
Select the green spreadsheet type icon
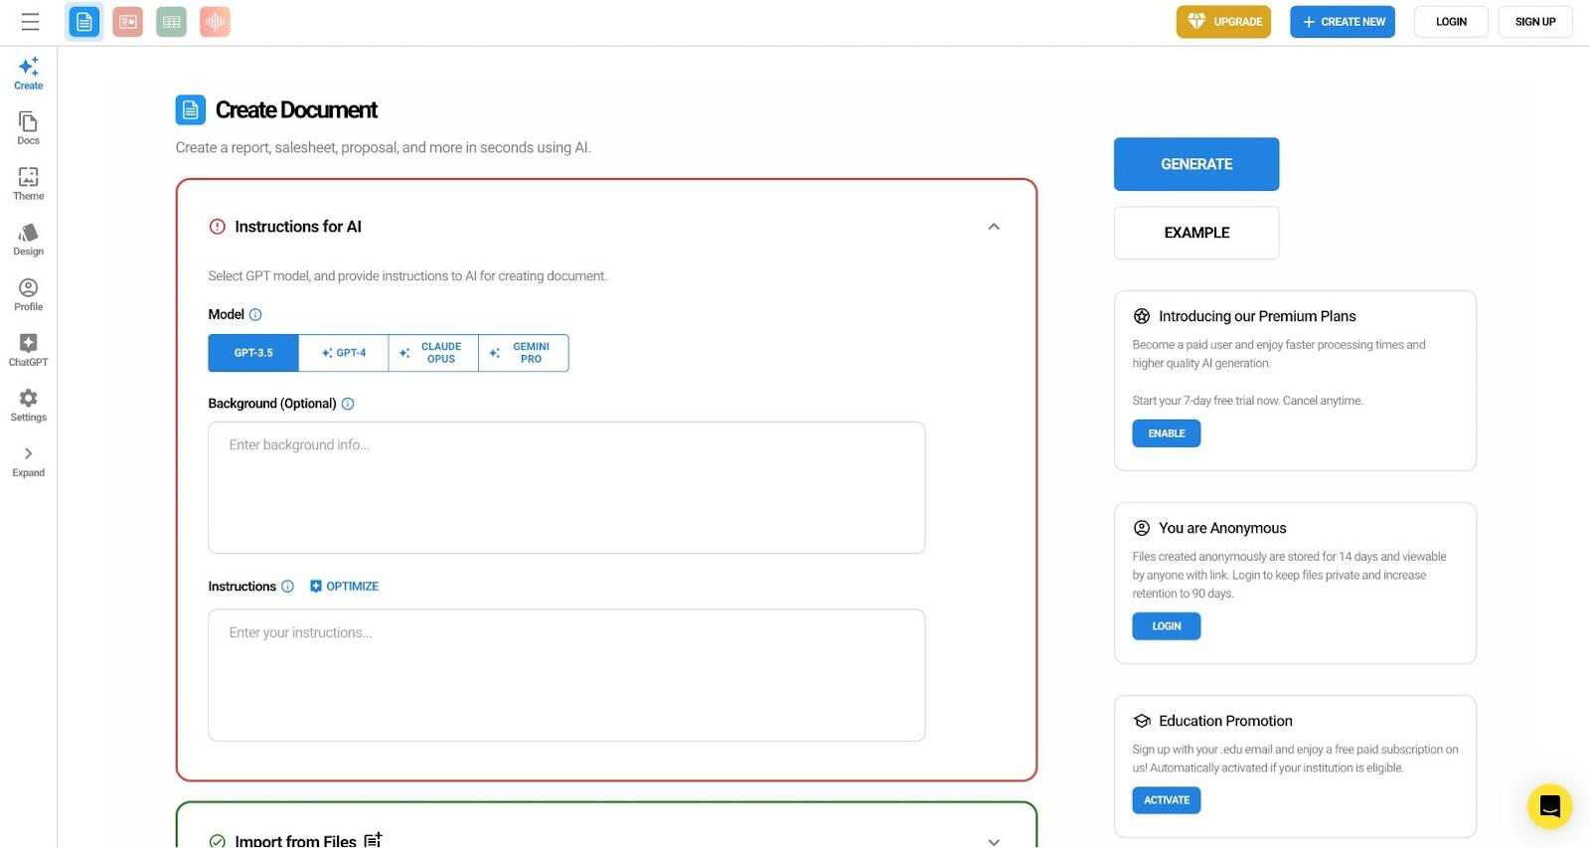pos(171,22)
